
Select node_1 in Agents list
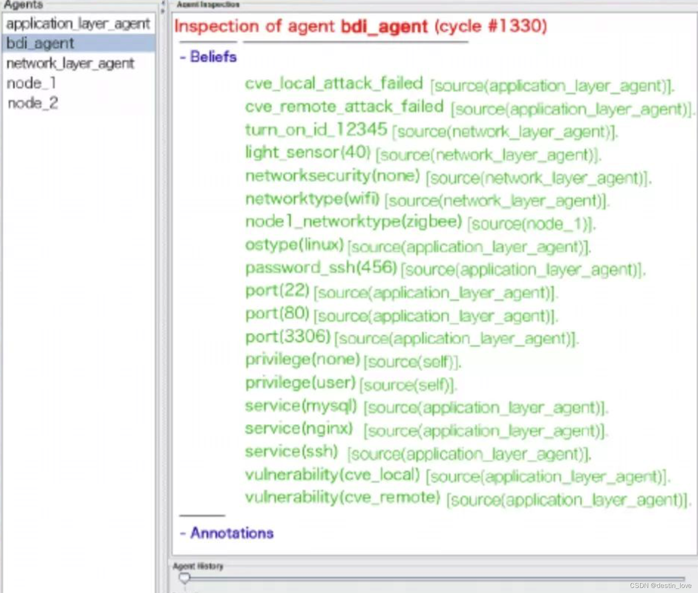[x=78, y=83]
